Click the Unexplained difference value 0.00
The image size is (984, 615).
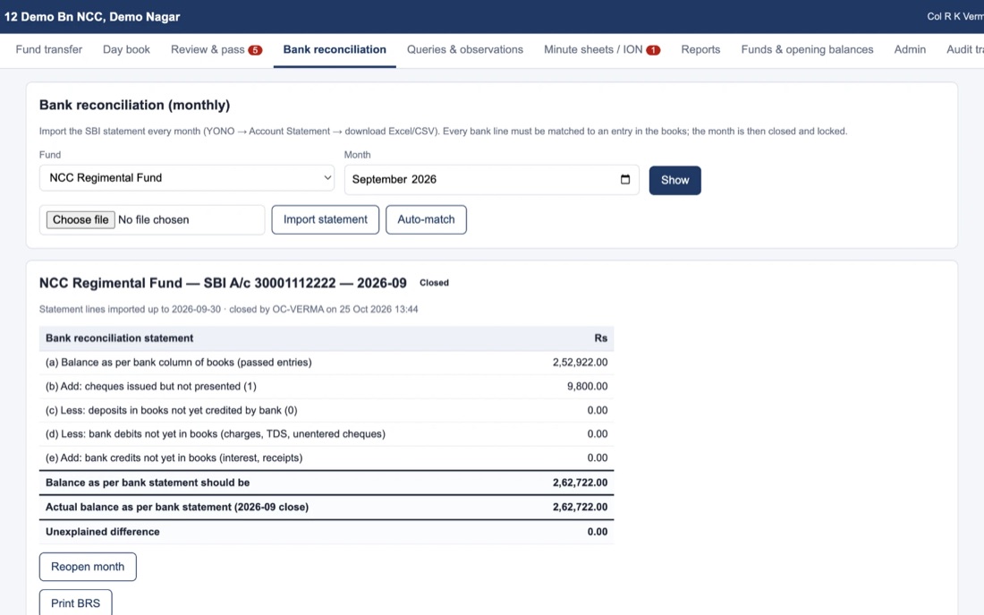coord(598,532)
